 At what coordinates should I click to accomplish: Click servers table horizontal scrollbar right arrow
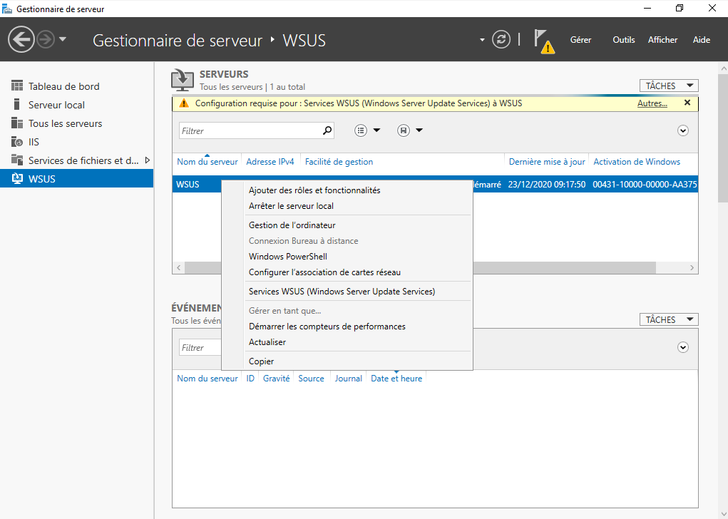(692, 268)
